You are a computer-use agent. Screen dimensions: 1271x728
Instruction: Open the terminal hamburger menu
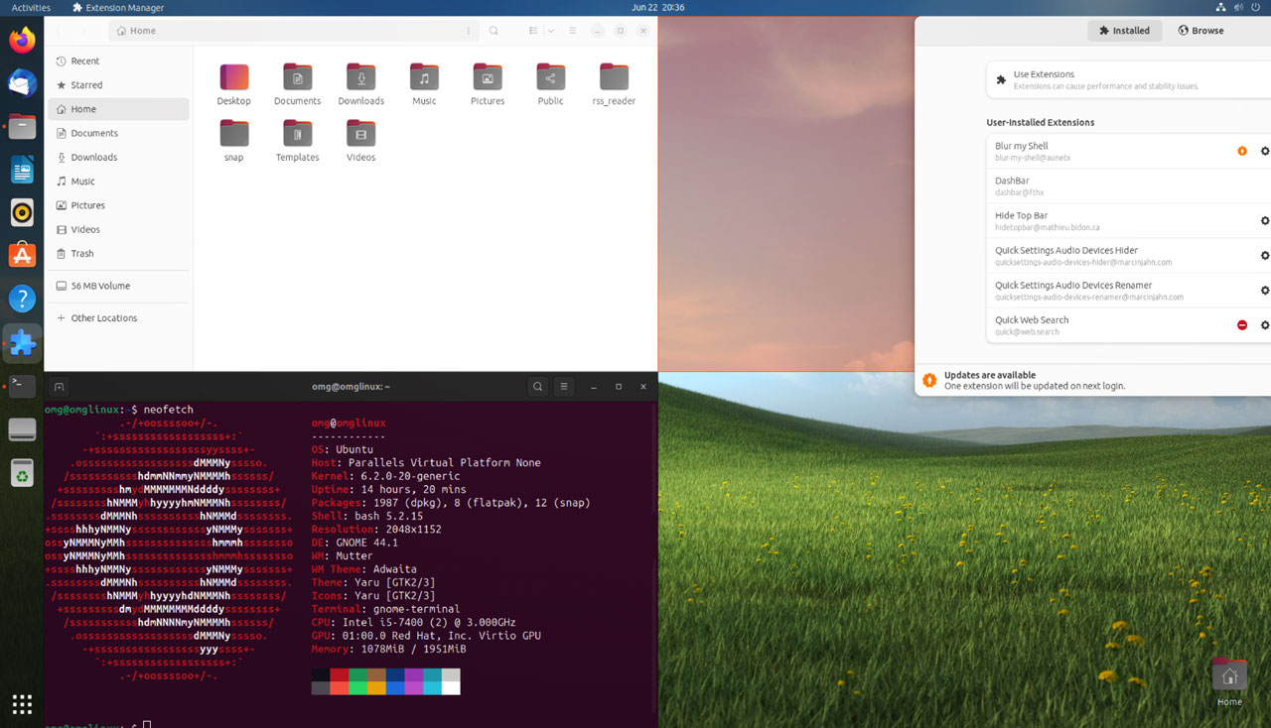(x=563, y=386)
